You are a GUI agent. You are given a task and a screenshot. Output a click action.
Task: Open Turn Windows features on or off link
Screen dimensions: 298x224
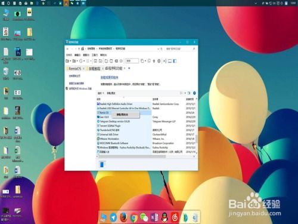coord(80,88)
